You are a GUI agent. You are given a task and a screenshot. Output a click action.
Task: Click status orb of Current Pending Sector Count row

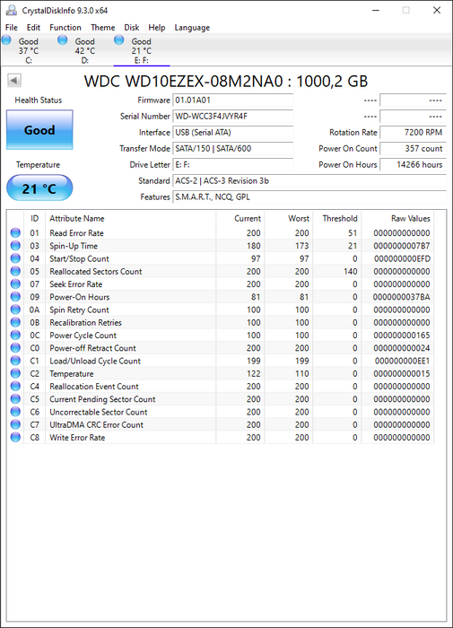pyautogui.click(x=15, y=399)
